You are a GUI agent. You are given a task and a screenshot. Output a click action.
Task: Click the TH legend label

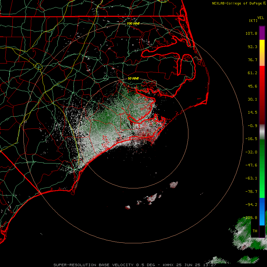255,231
